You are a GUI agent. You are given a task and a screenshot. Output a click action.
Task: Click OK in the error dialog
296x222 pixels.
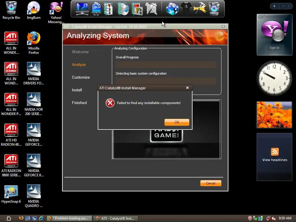177,122
